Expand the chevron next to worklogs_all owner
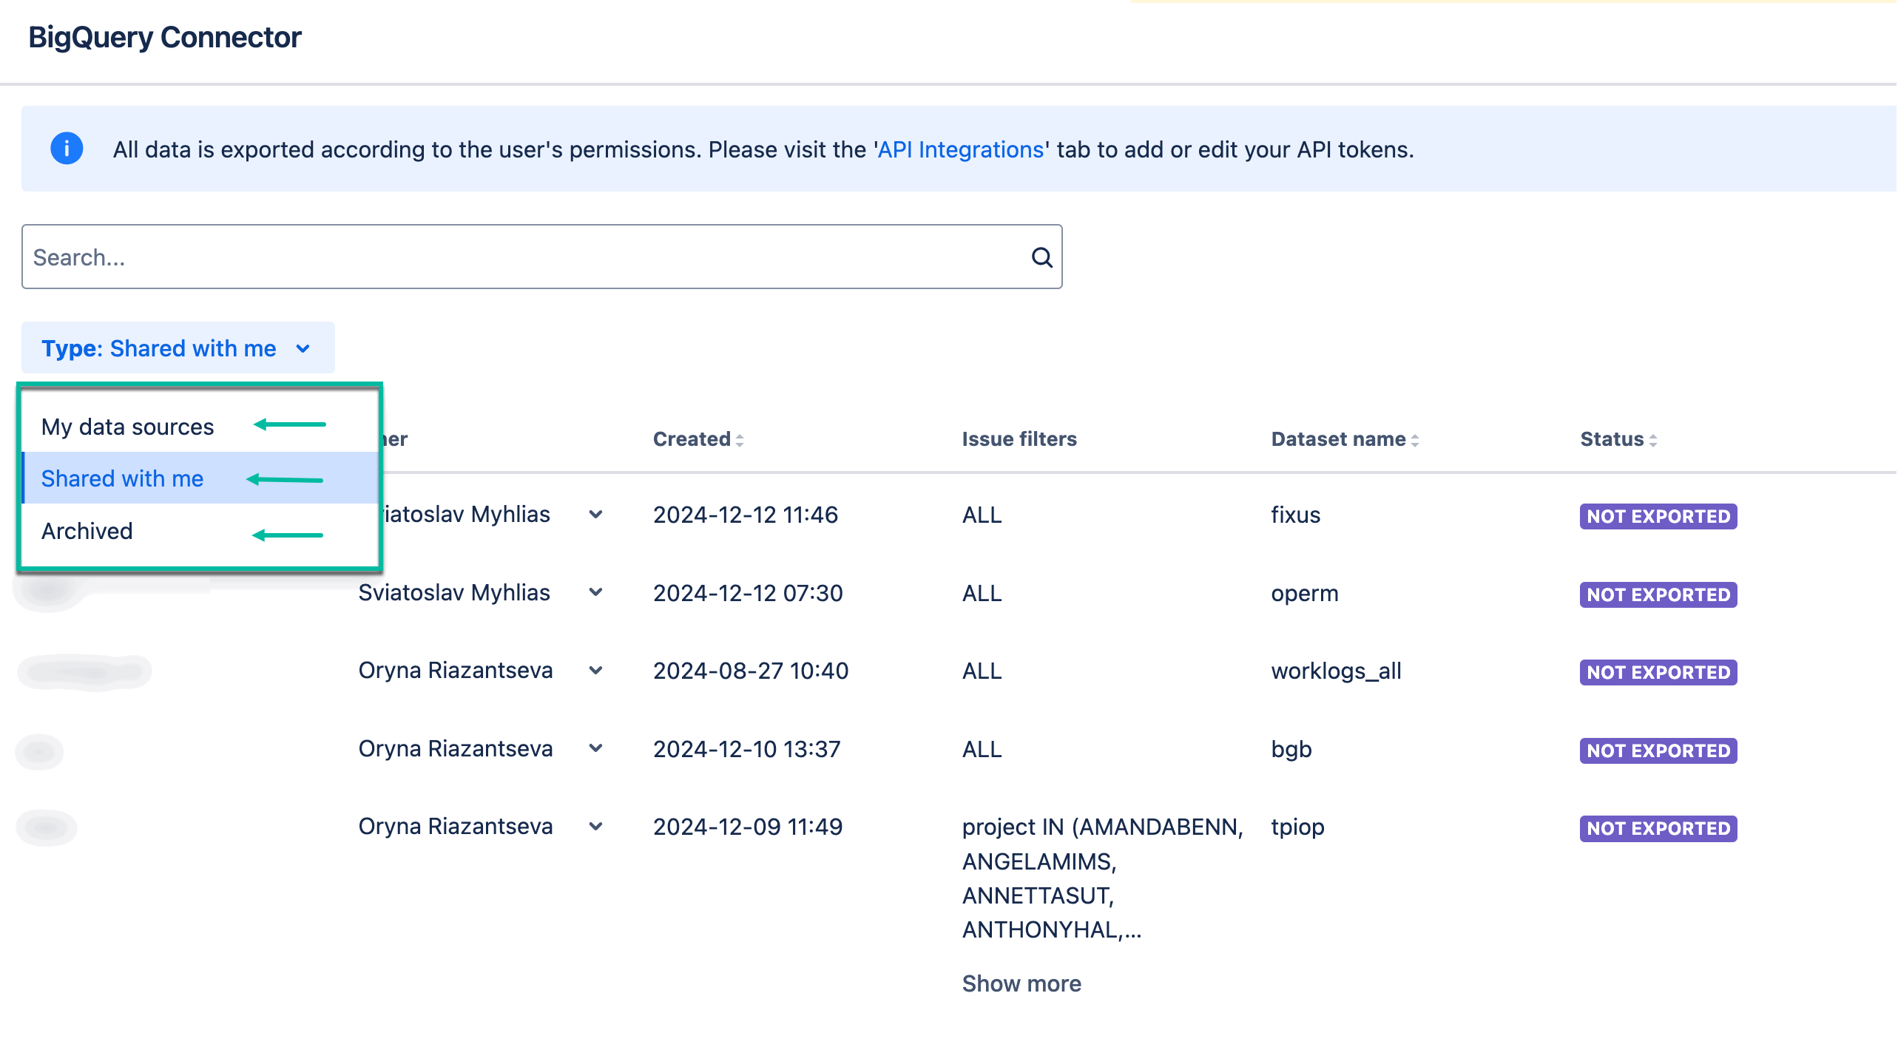This screenshot has width=1898, height=1047. [x=596, y=670]
